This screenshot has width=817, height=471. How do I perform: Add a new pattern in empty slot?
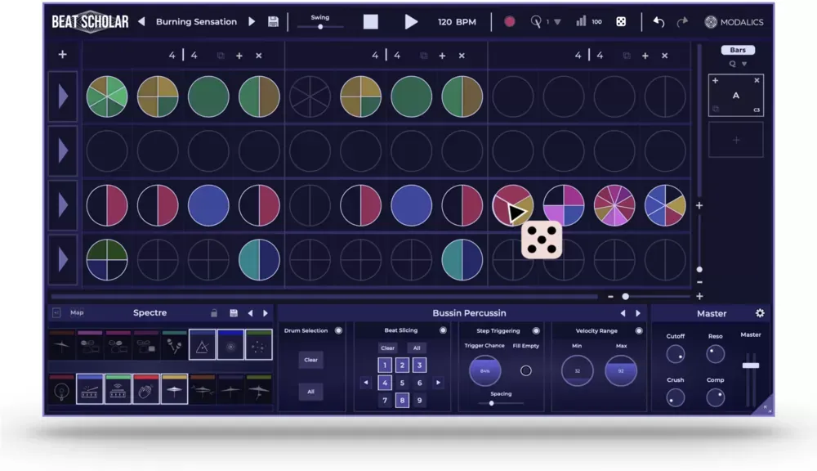tap(736, 140)
